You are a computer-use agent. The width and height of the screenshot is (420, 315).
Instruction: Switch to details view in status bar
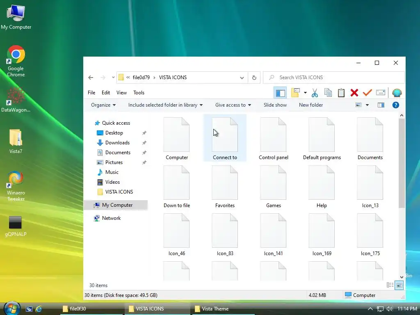[x=390, y=285]
